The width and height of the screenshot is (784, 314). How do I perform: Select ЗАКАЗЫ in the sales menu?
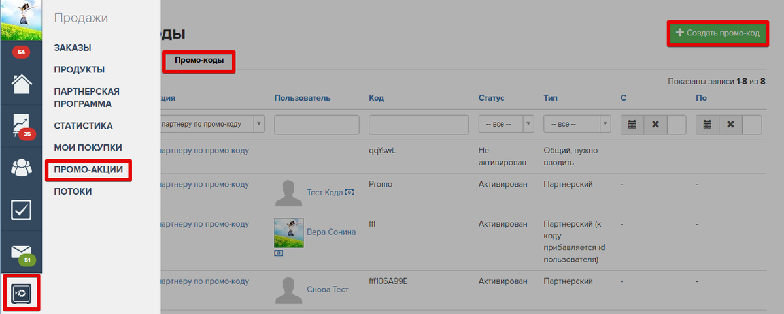pyautogui.click(x=73, y=48)
